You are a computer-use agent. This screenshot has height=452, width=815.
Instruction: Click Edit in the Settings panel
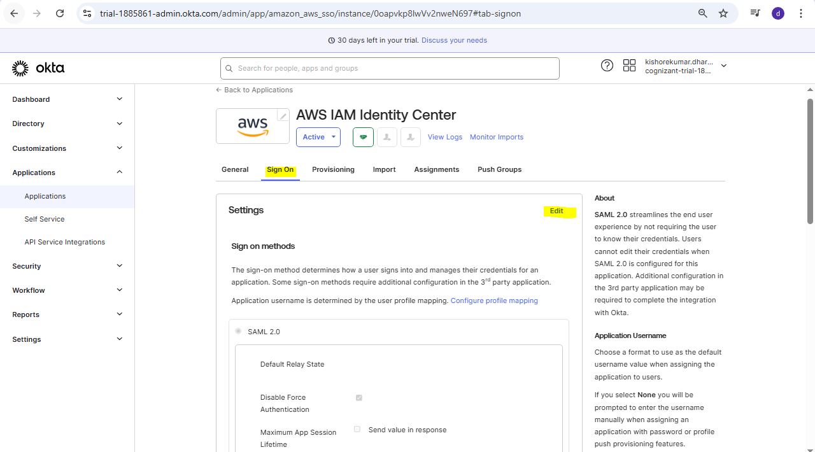(556, 211)
